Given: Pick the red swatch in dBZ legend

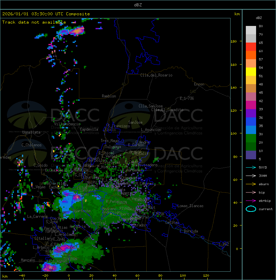Looking at the screenshot, I should [x=251, y=47].
